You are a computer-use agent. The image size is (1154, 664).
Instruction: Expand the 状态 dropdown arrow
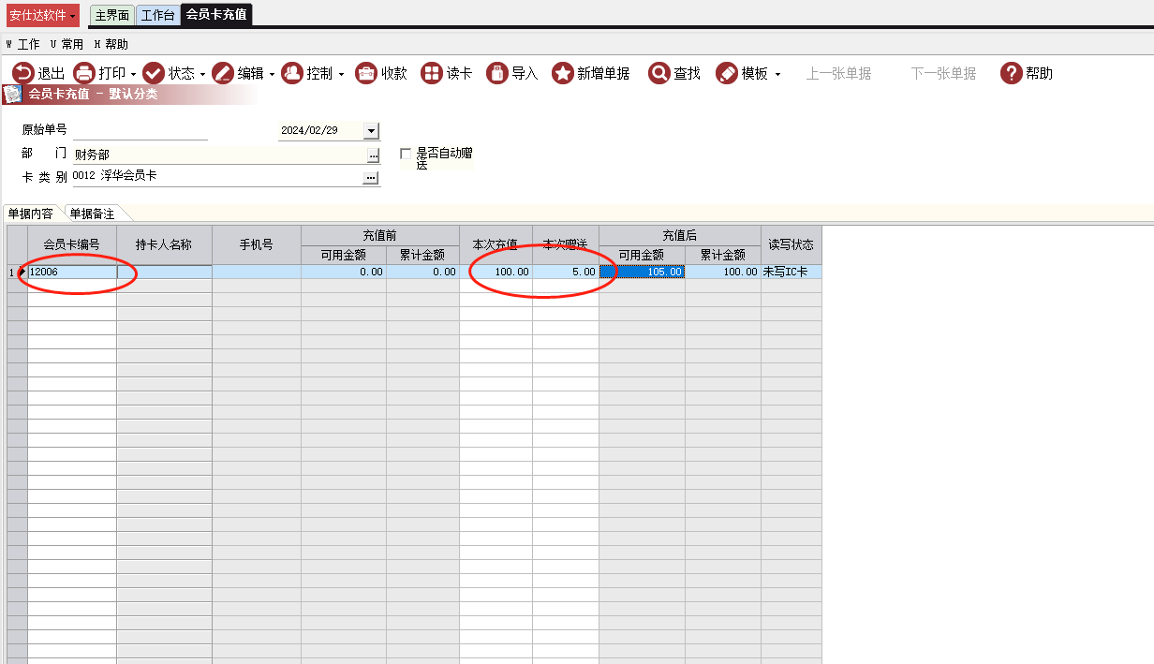tap(202, 74)
